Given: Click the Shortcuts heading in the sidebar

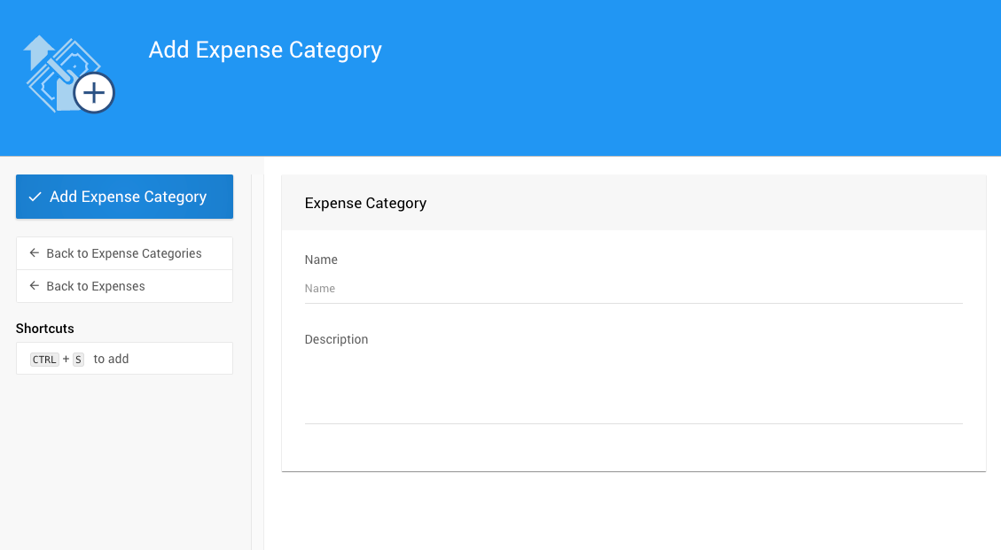Looking at the screenshot, I should pyautogui.click(x=45, y=329).
